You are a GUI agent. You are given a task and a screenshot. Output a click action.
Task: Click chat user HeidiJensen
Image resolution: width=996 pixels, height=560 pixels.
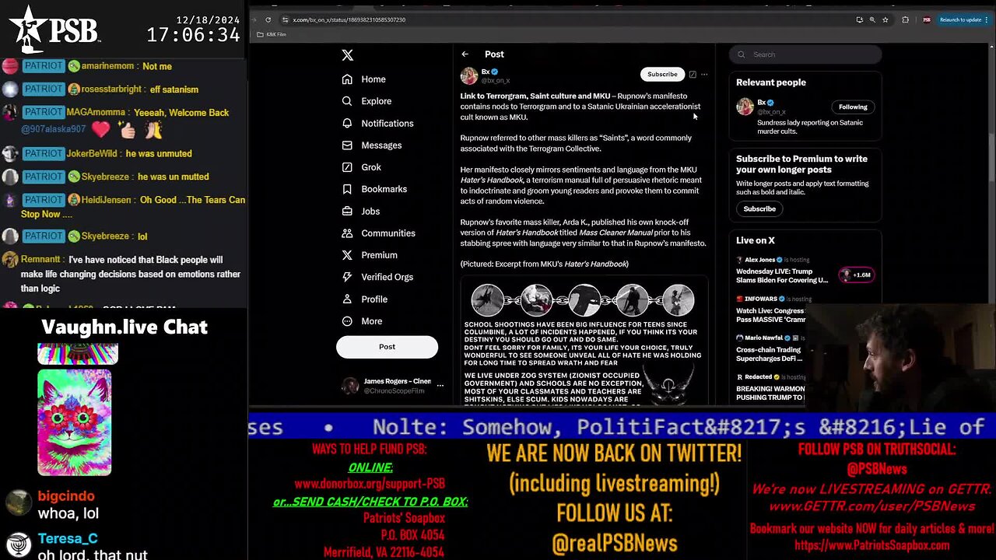point(107,200)
